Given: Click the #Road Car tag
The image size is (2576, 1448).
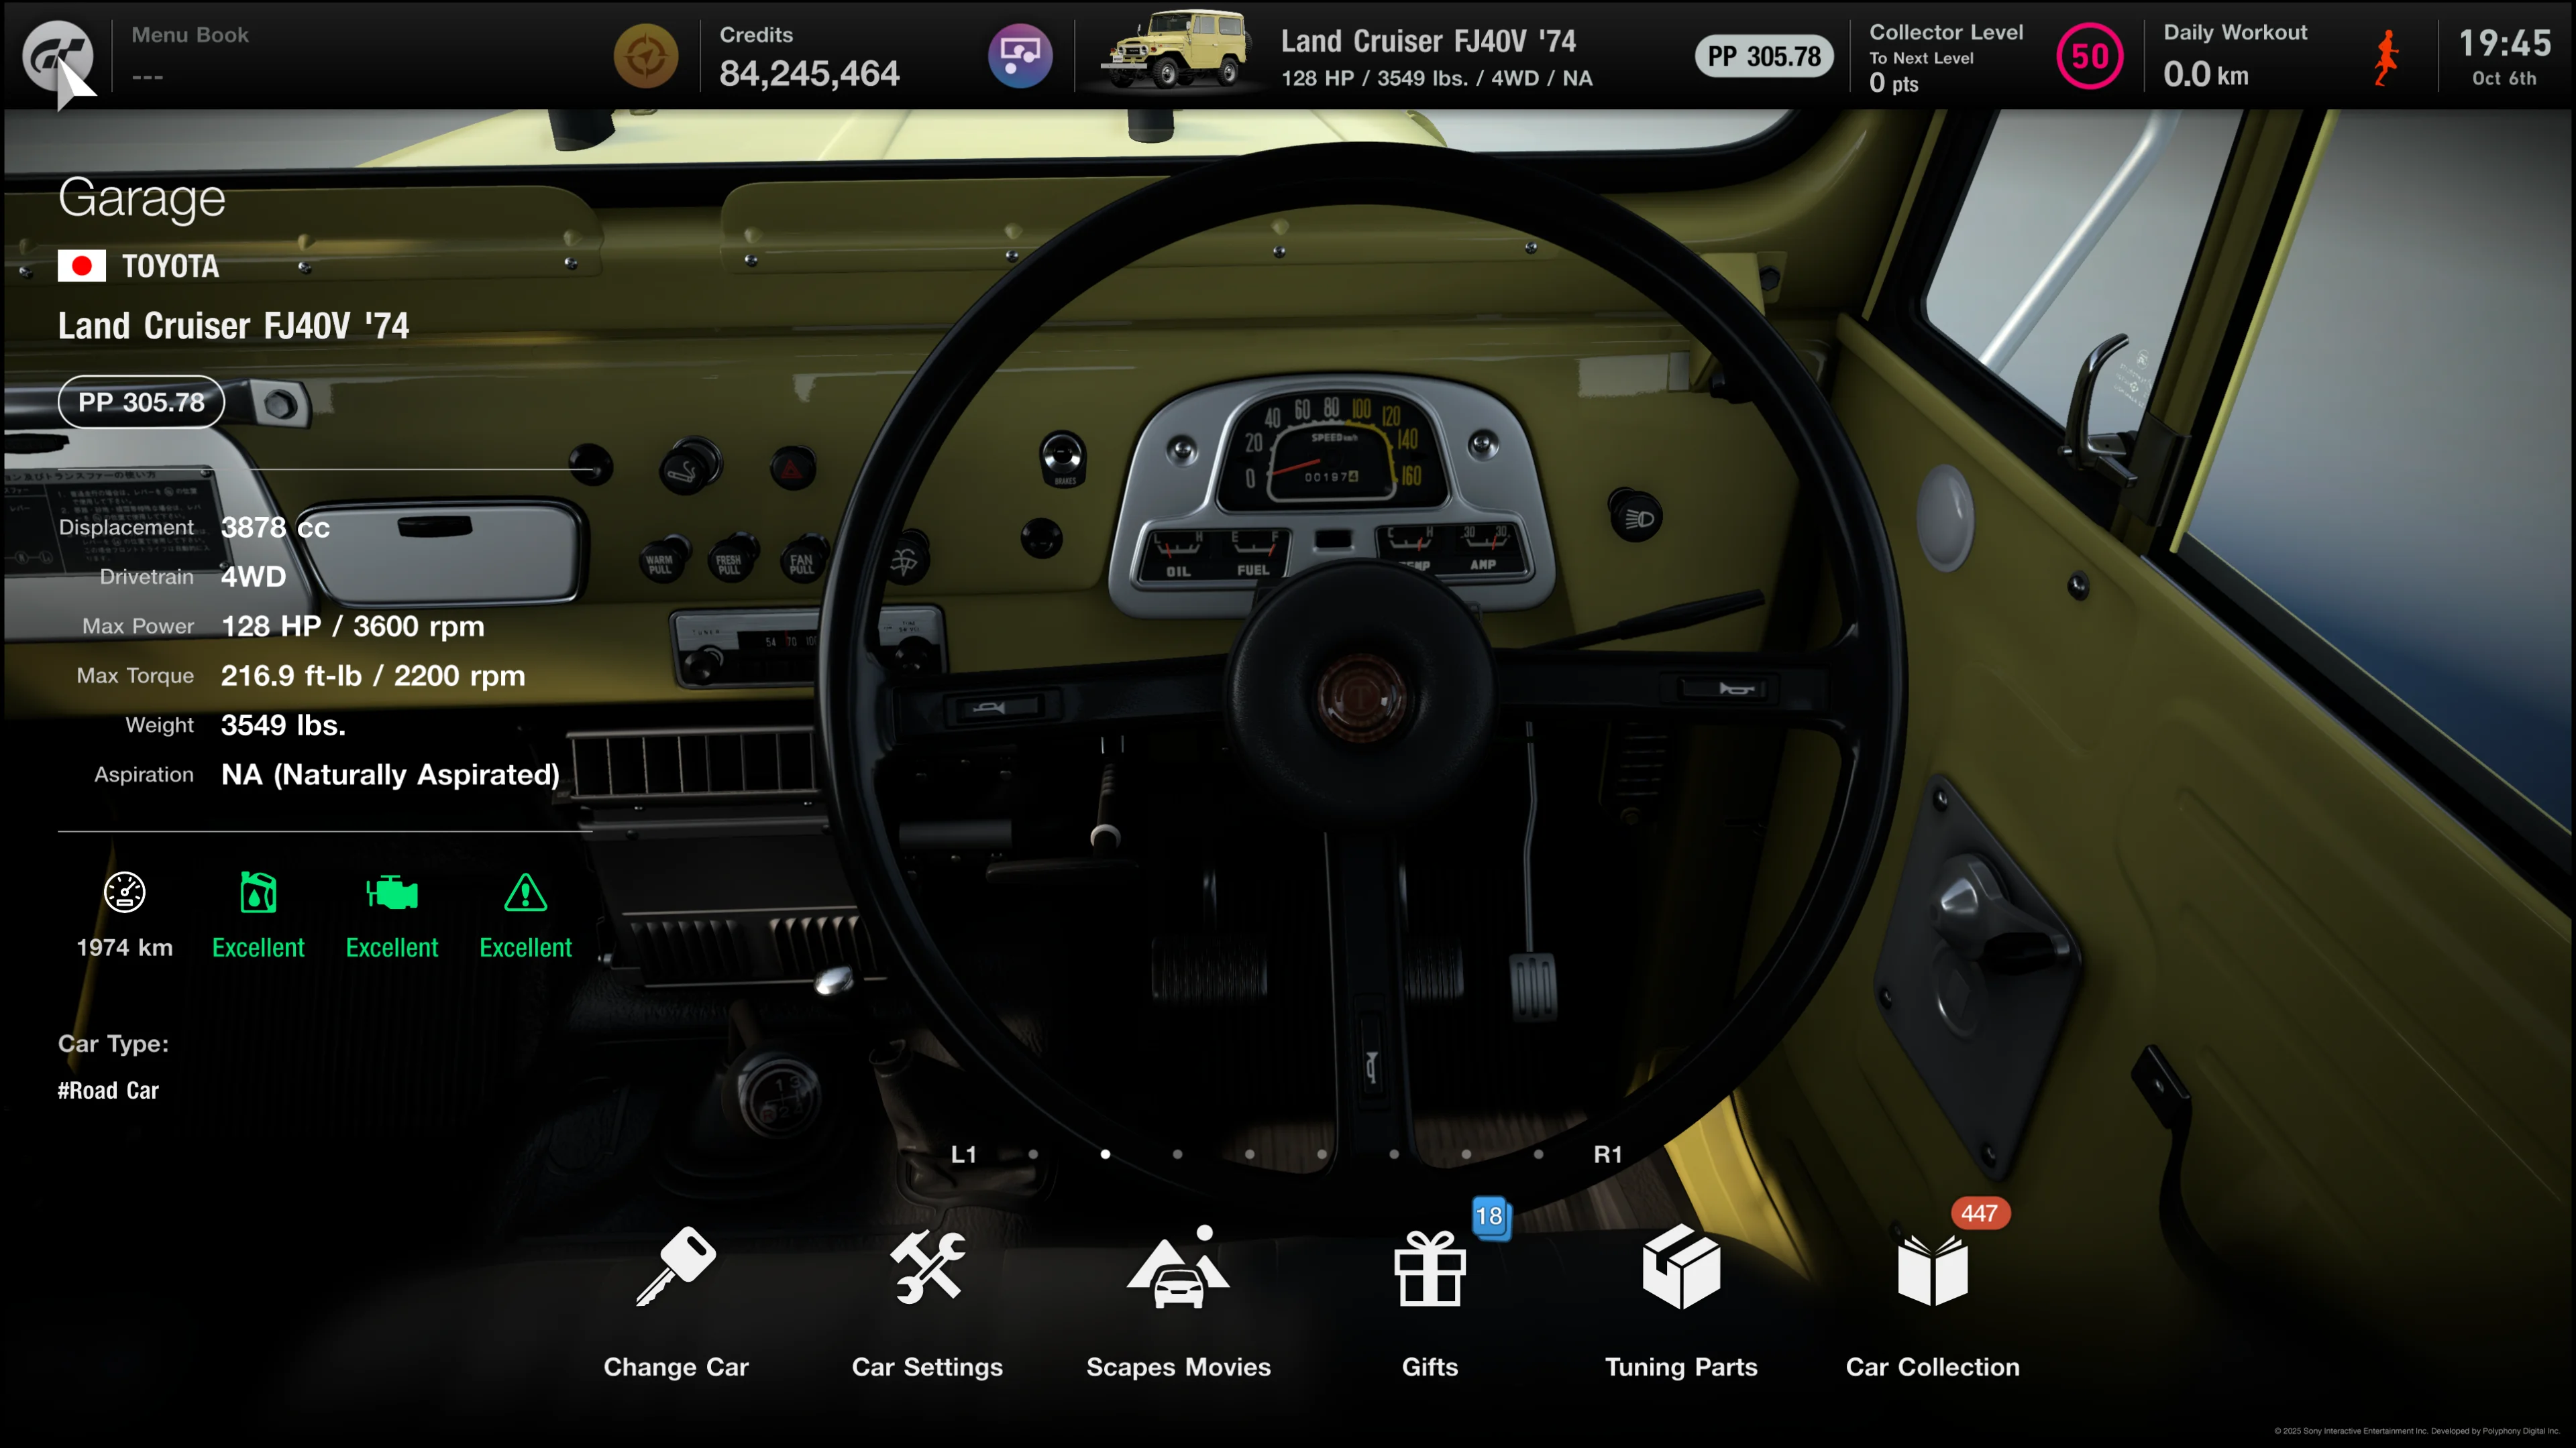Looking at the screenshot, I should point(108,1090).
